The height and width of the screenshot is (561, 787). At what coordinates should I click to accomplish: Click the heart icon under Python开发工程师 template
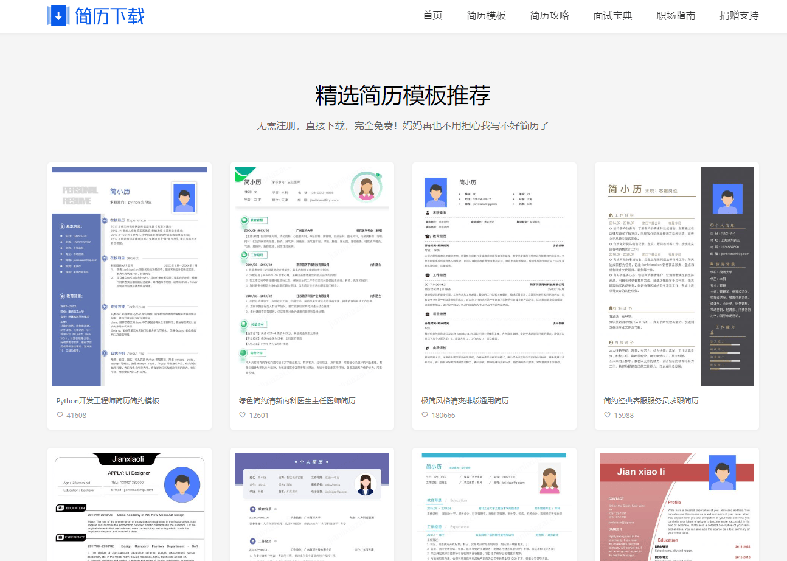pos(60,414)
